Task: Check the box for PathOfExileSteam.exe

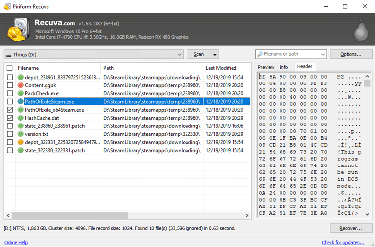Action: [x=10, y=102]
